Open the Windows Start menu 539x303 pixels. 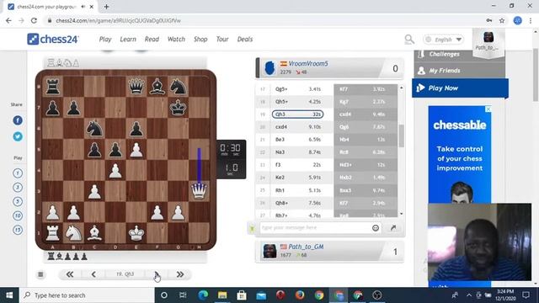[x=9, y=295]
